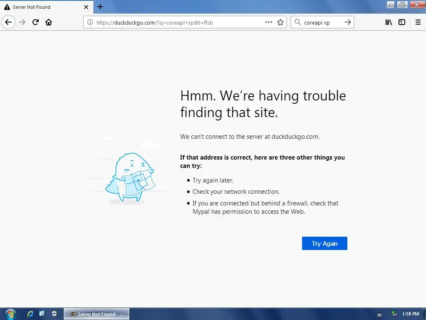Show site information for duckduckgo.com
426x320 pixels.
pos(90,22)
